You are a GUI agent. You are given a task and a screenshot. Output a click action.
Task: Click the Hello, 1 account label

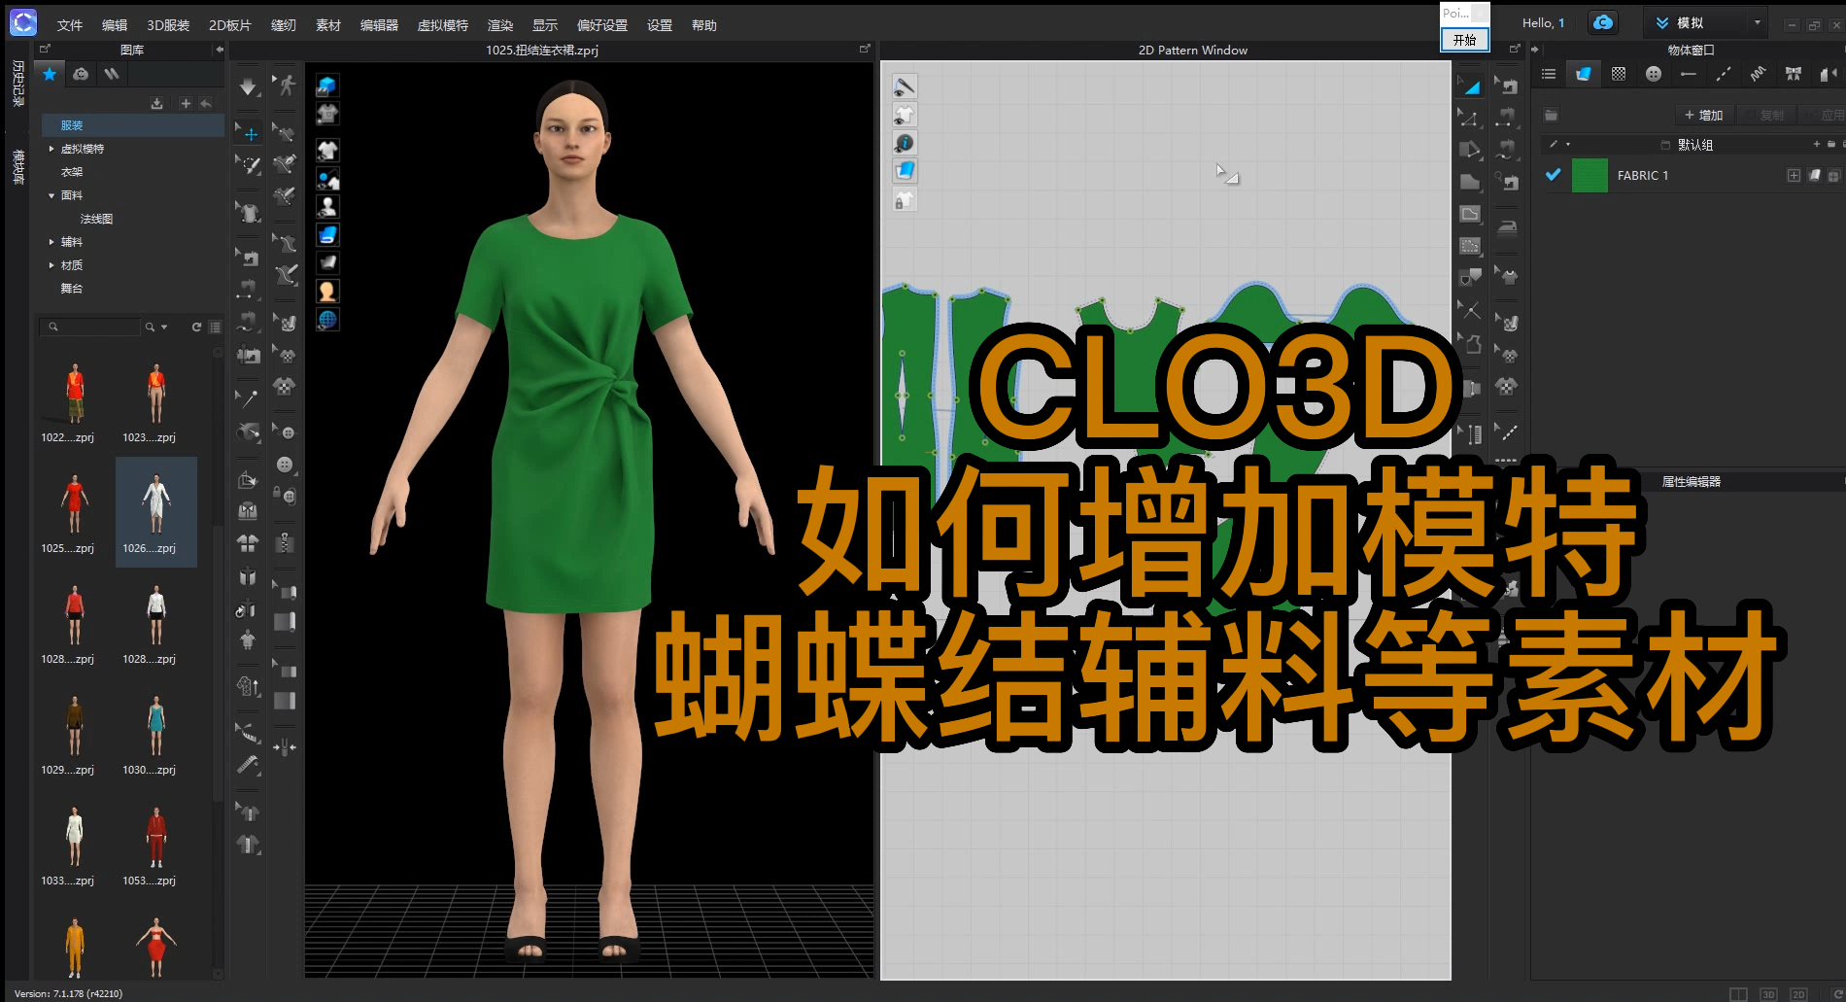tap(1543, 22)
